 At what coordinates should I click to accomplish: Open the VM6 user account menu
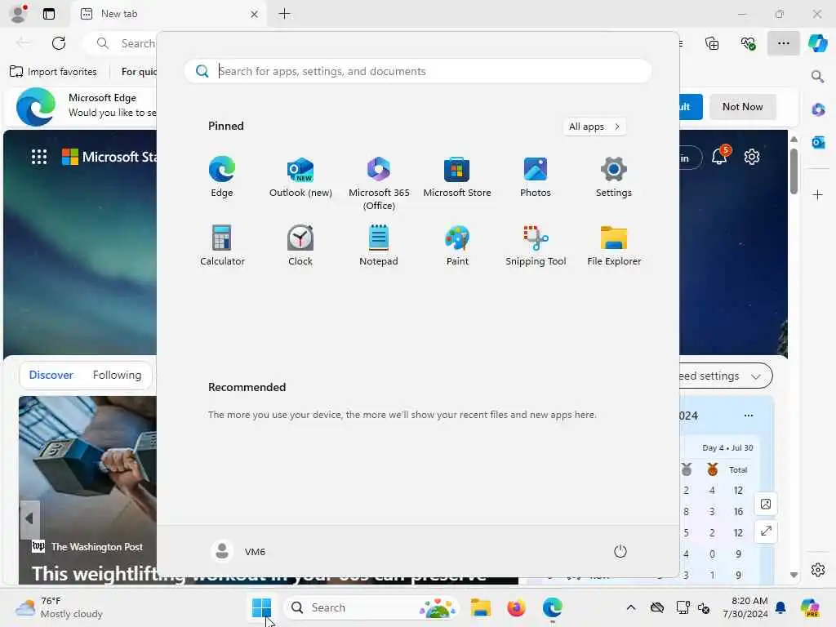[238, 551]
